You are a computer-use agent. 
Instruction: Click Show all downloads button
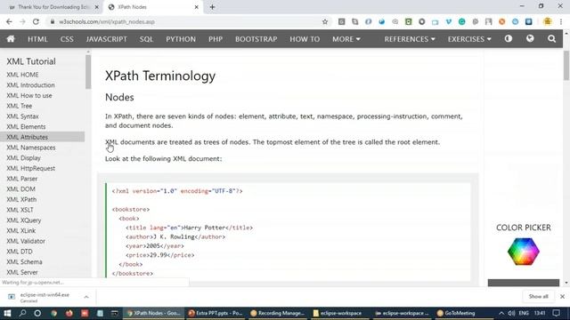[538, 296]
